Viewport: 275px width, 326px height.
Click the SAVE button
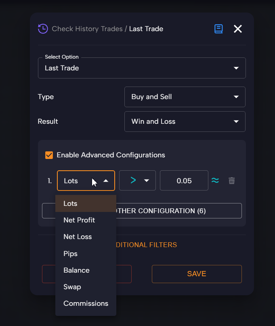[x=197, y=274]
